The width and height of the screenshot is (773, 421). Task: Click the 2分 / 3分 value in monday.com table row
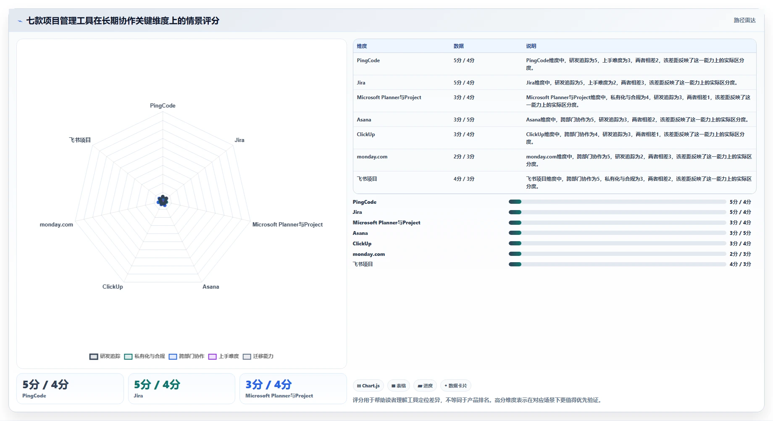pyautogui.click(x=464, y=157)
